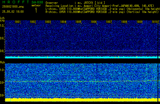Click the Rch 0.8 kHz axis label
This screenshot has width=160, height=104.
click(x=2, y=95)
